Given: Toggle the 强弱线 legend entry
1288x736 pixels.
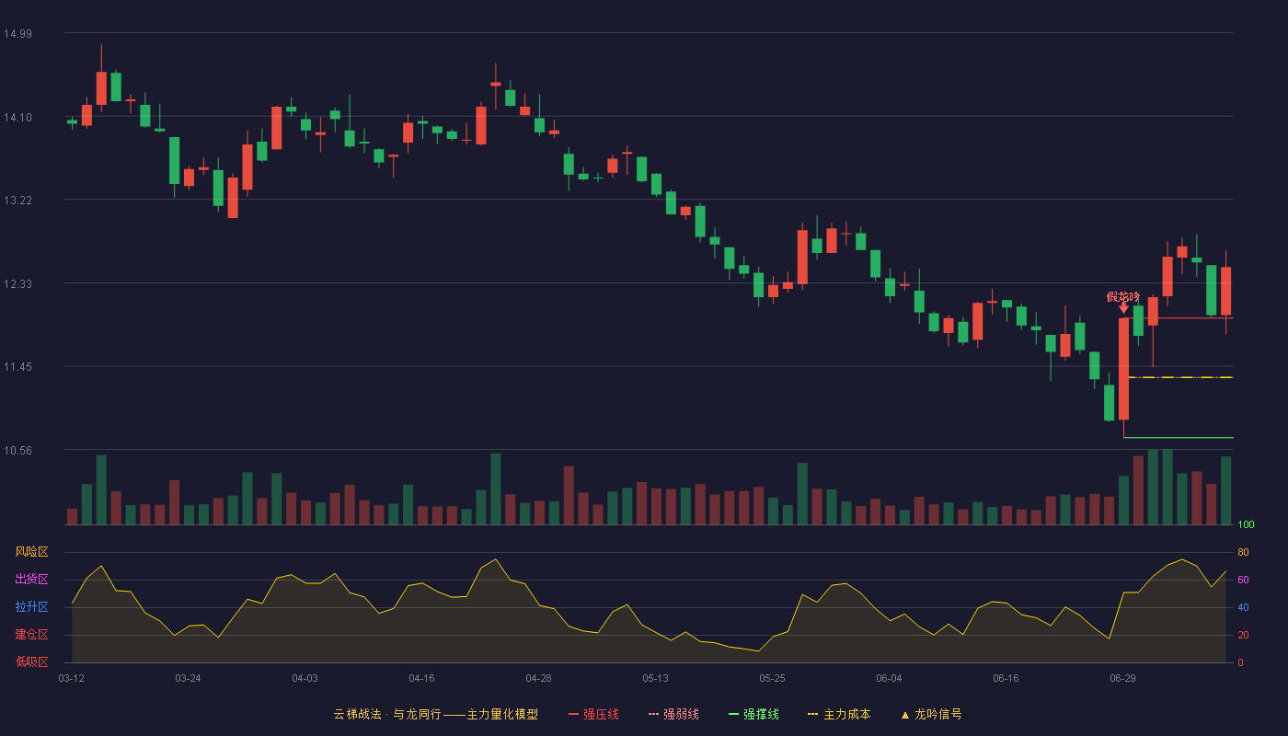Looking at the screenshot, I should pos(673,714).
